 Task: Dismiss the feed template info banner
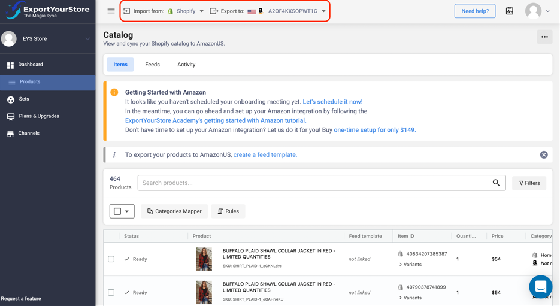click(x=544, y=154)
